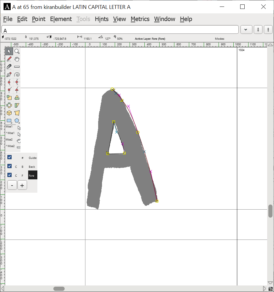Select the polygon/star drawing tool
Viewport: 274px width, 292px height.
click(x=17, y=121)
